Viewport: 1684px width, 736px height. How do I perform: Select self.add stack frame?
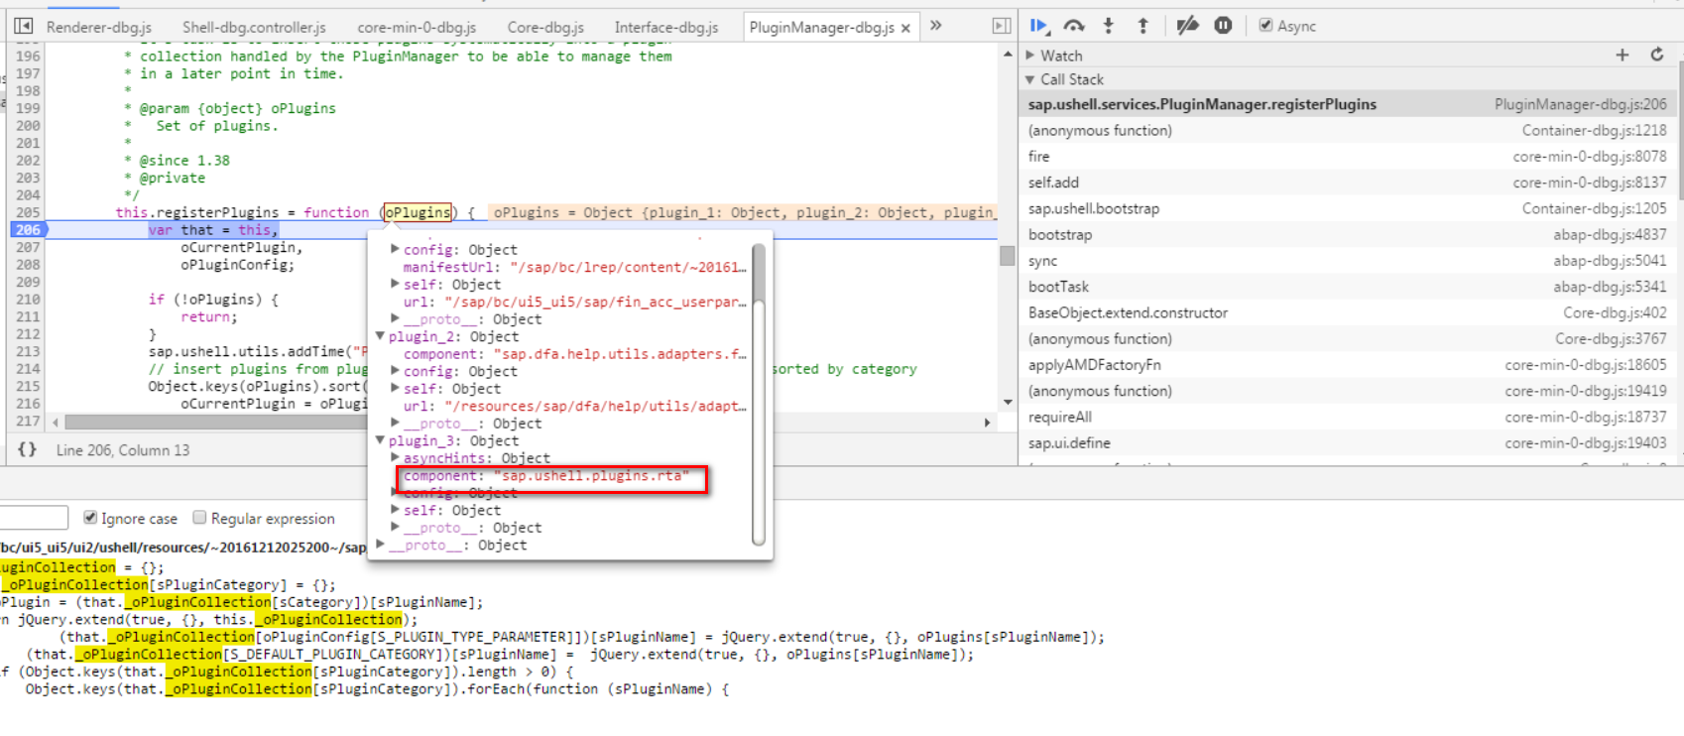[1347, 183]
